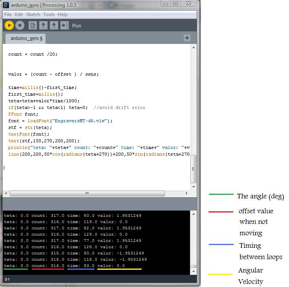Click the horizontal scroll right arrow
The height and width of the screenshot is (287, 289).
(187, 193)
